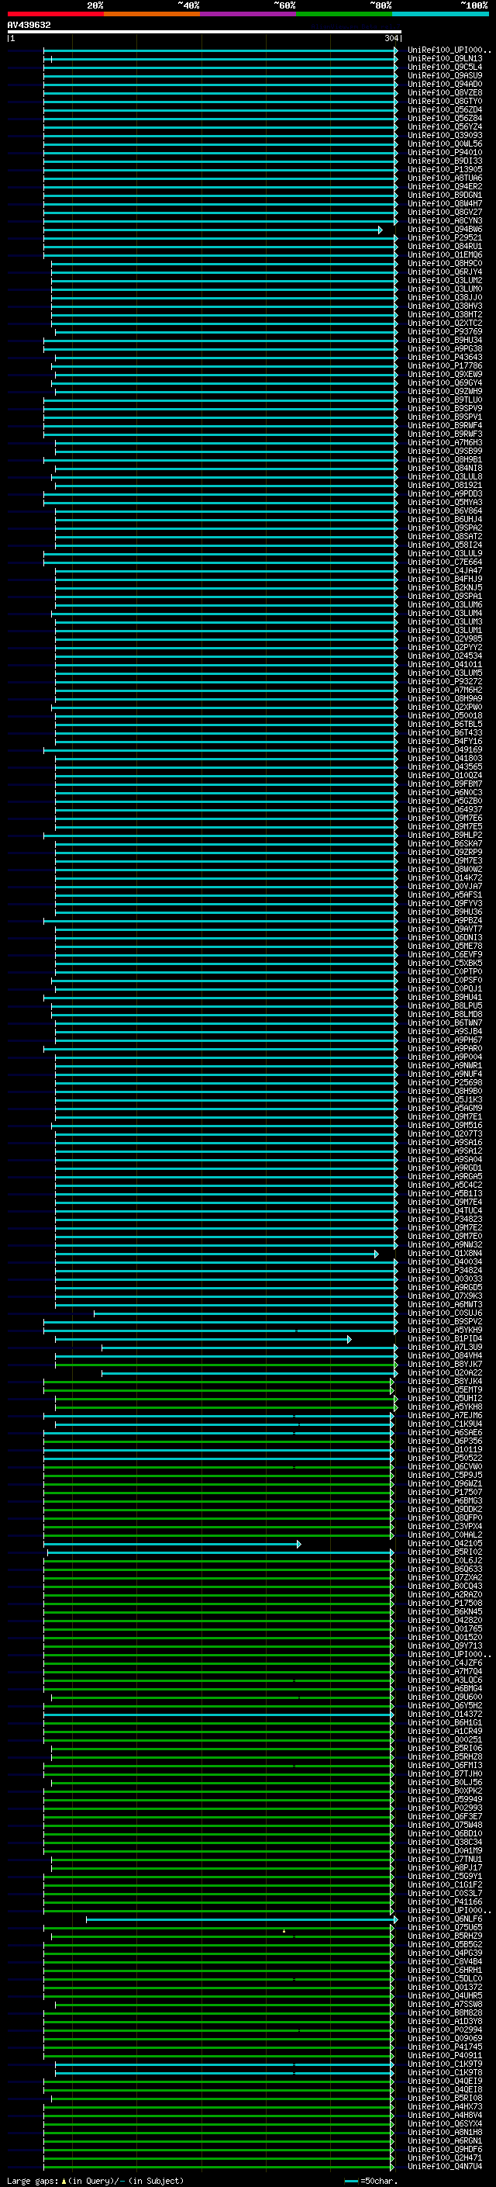Select hit label UniRef100_Q42105
Viewport: 496px width, 2187px height.
(x=445, y=1543)
